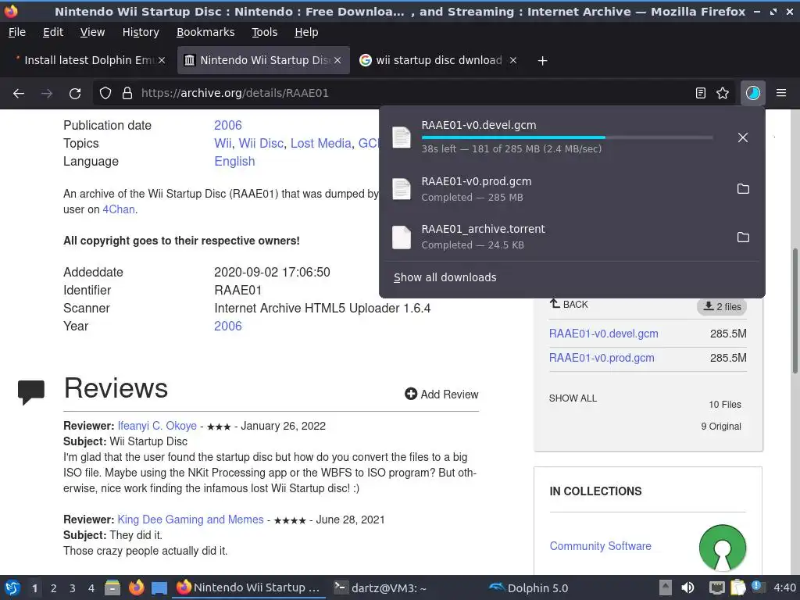
Task: Click Add Review
Action: [441, 395]
